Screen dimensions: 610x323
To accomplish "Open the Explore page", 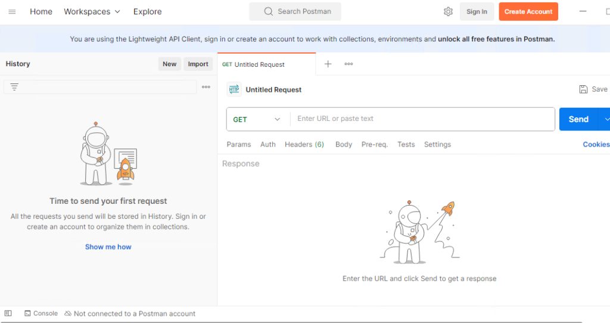I will coord(148,12).
